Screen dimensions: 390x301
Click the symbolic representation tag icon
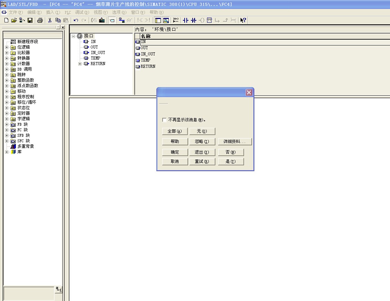point(112,20)
